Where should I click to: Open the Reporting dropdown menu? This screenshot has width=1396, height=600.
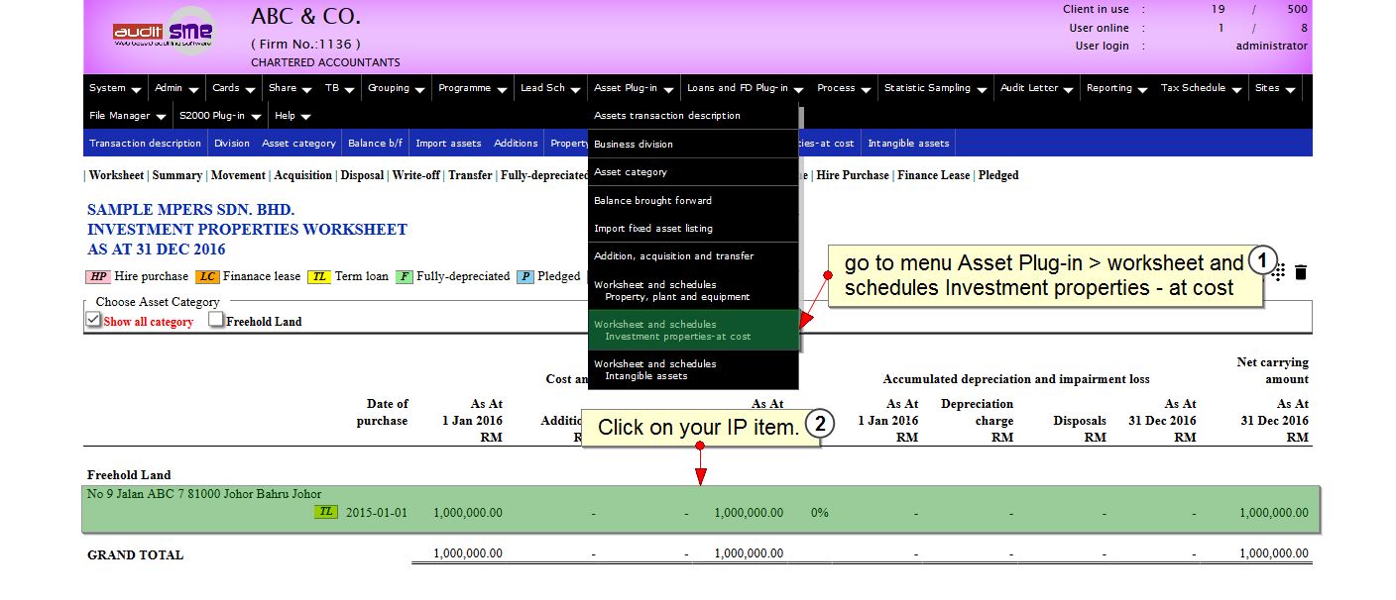(x=1116, y=88)
